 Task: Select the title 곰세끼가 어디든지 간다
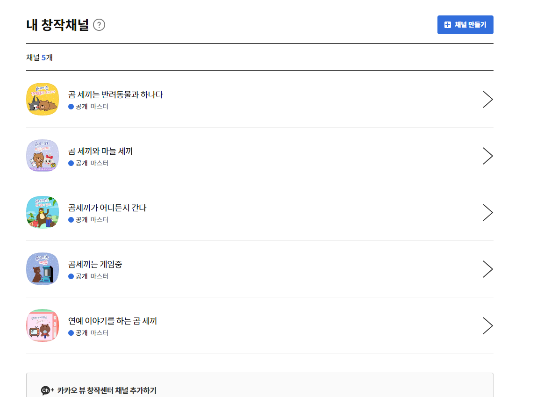(x=107, y=208)
